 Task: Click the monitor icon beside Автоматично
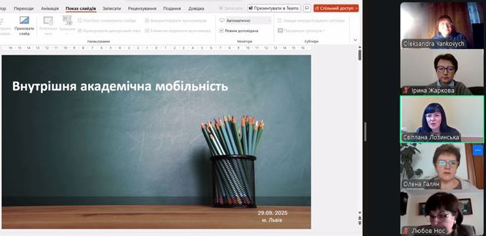[x=222, y=20]
